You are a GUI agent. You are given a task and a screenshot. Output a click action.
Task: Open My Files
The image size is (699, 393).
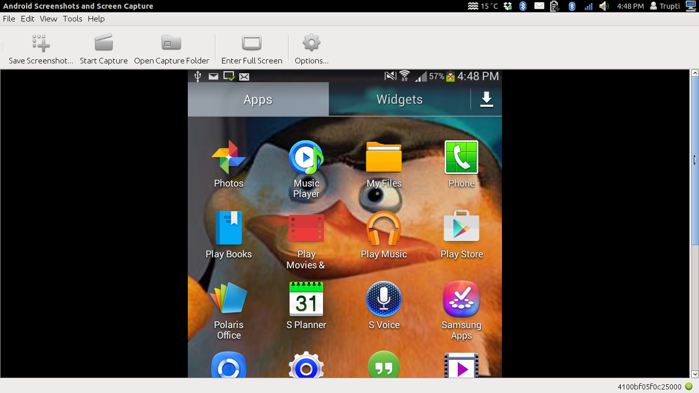(383, 158)
